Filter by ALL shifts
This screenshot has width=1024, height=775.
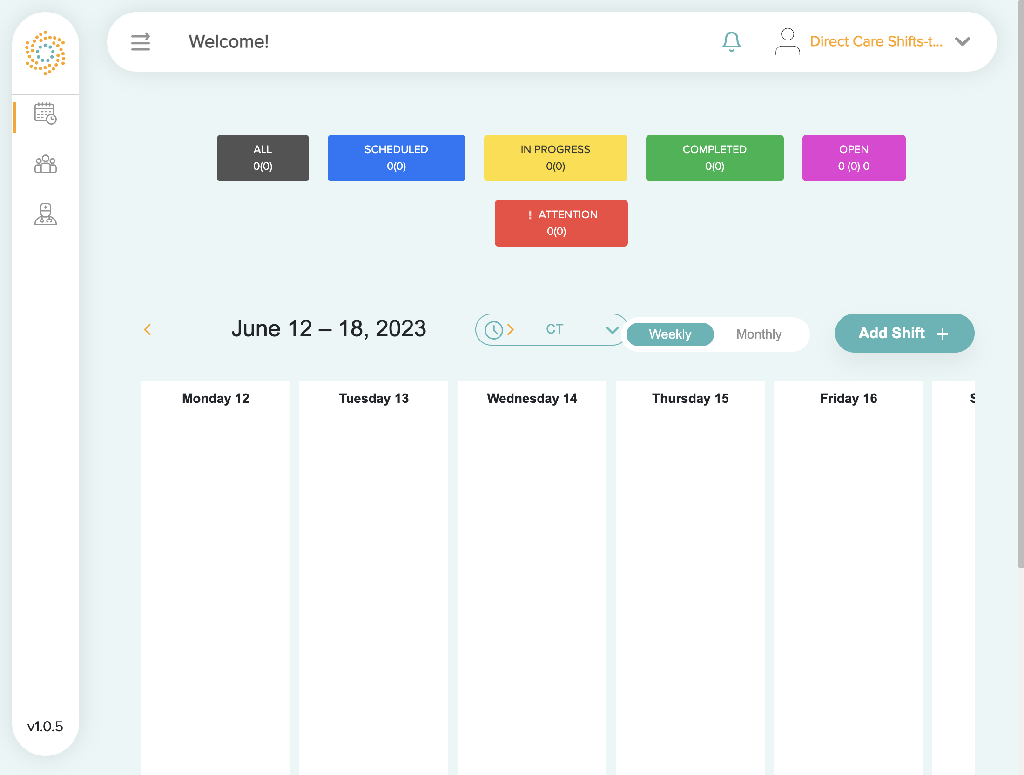pyautogui.click(x=263, y=158)
